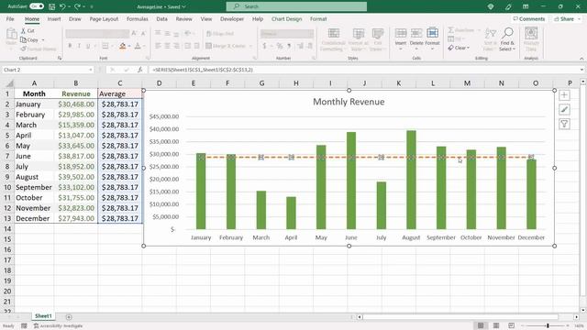
Task: Click the Chart Elements plus button
Action: (x=564, y=95)
